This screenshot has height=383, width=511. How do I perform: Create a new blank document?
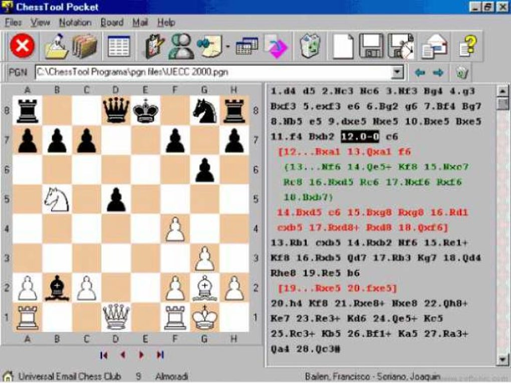(x=343, y=46)
